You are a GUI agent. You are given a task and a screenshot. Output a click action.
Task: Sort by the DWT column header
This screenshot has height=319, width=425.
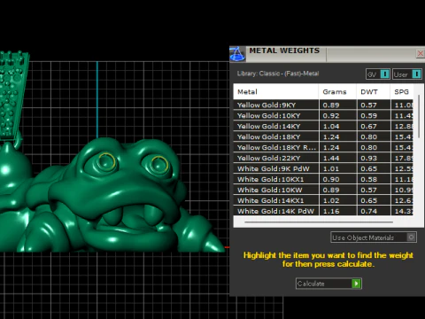click(x=374, y=91)
